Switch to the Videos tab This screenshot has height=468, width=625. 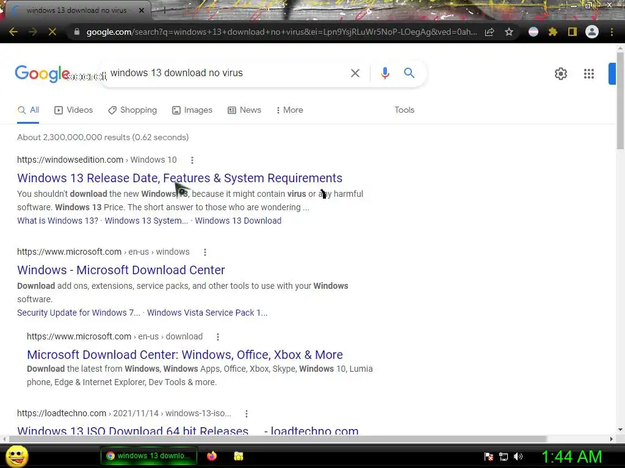click(x=73, y=110)
